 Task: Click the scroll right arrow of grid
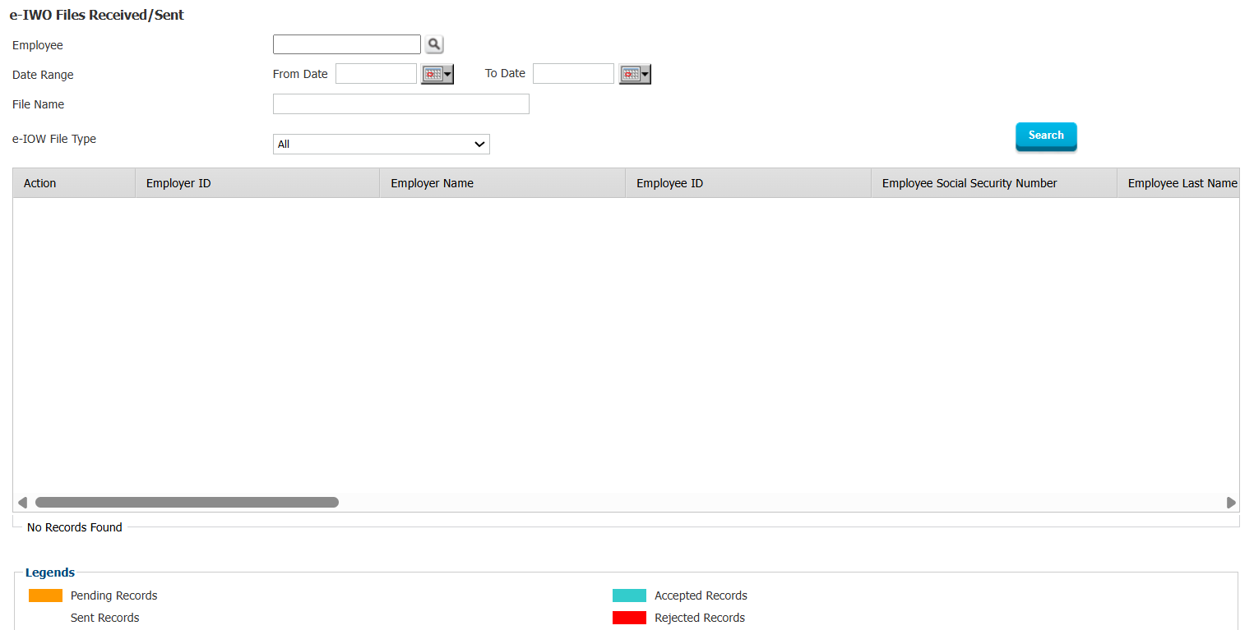click(1231, 502)
